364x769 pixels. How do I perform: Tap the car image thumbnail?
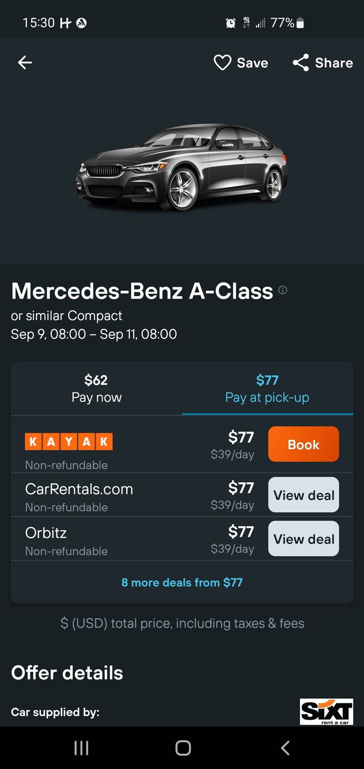182,167
